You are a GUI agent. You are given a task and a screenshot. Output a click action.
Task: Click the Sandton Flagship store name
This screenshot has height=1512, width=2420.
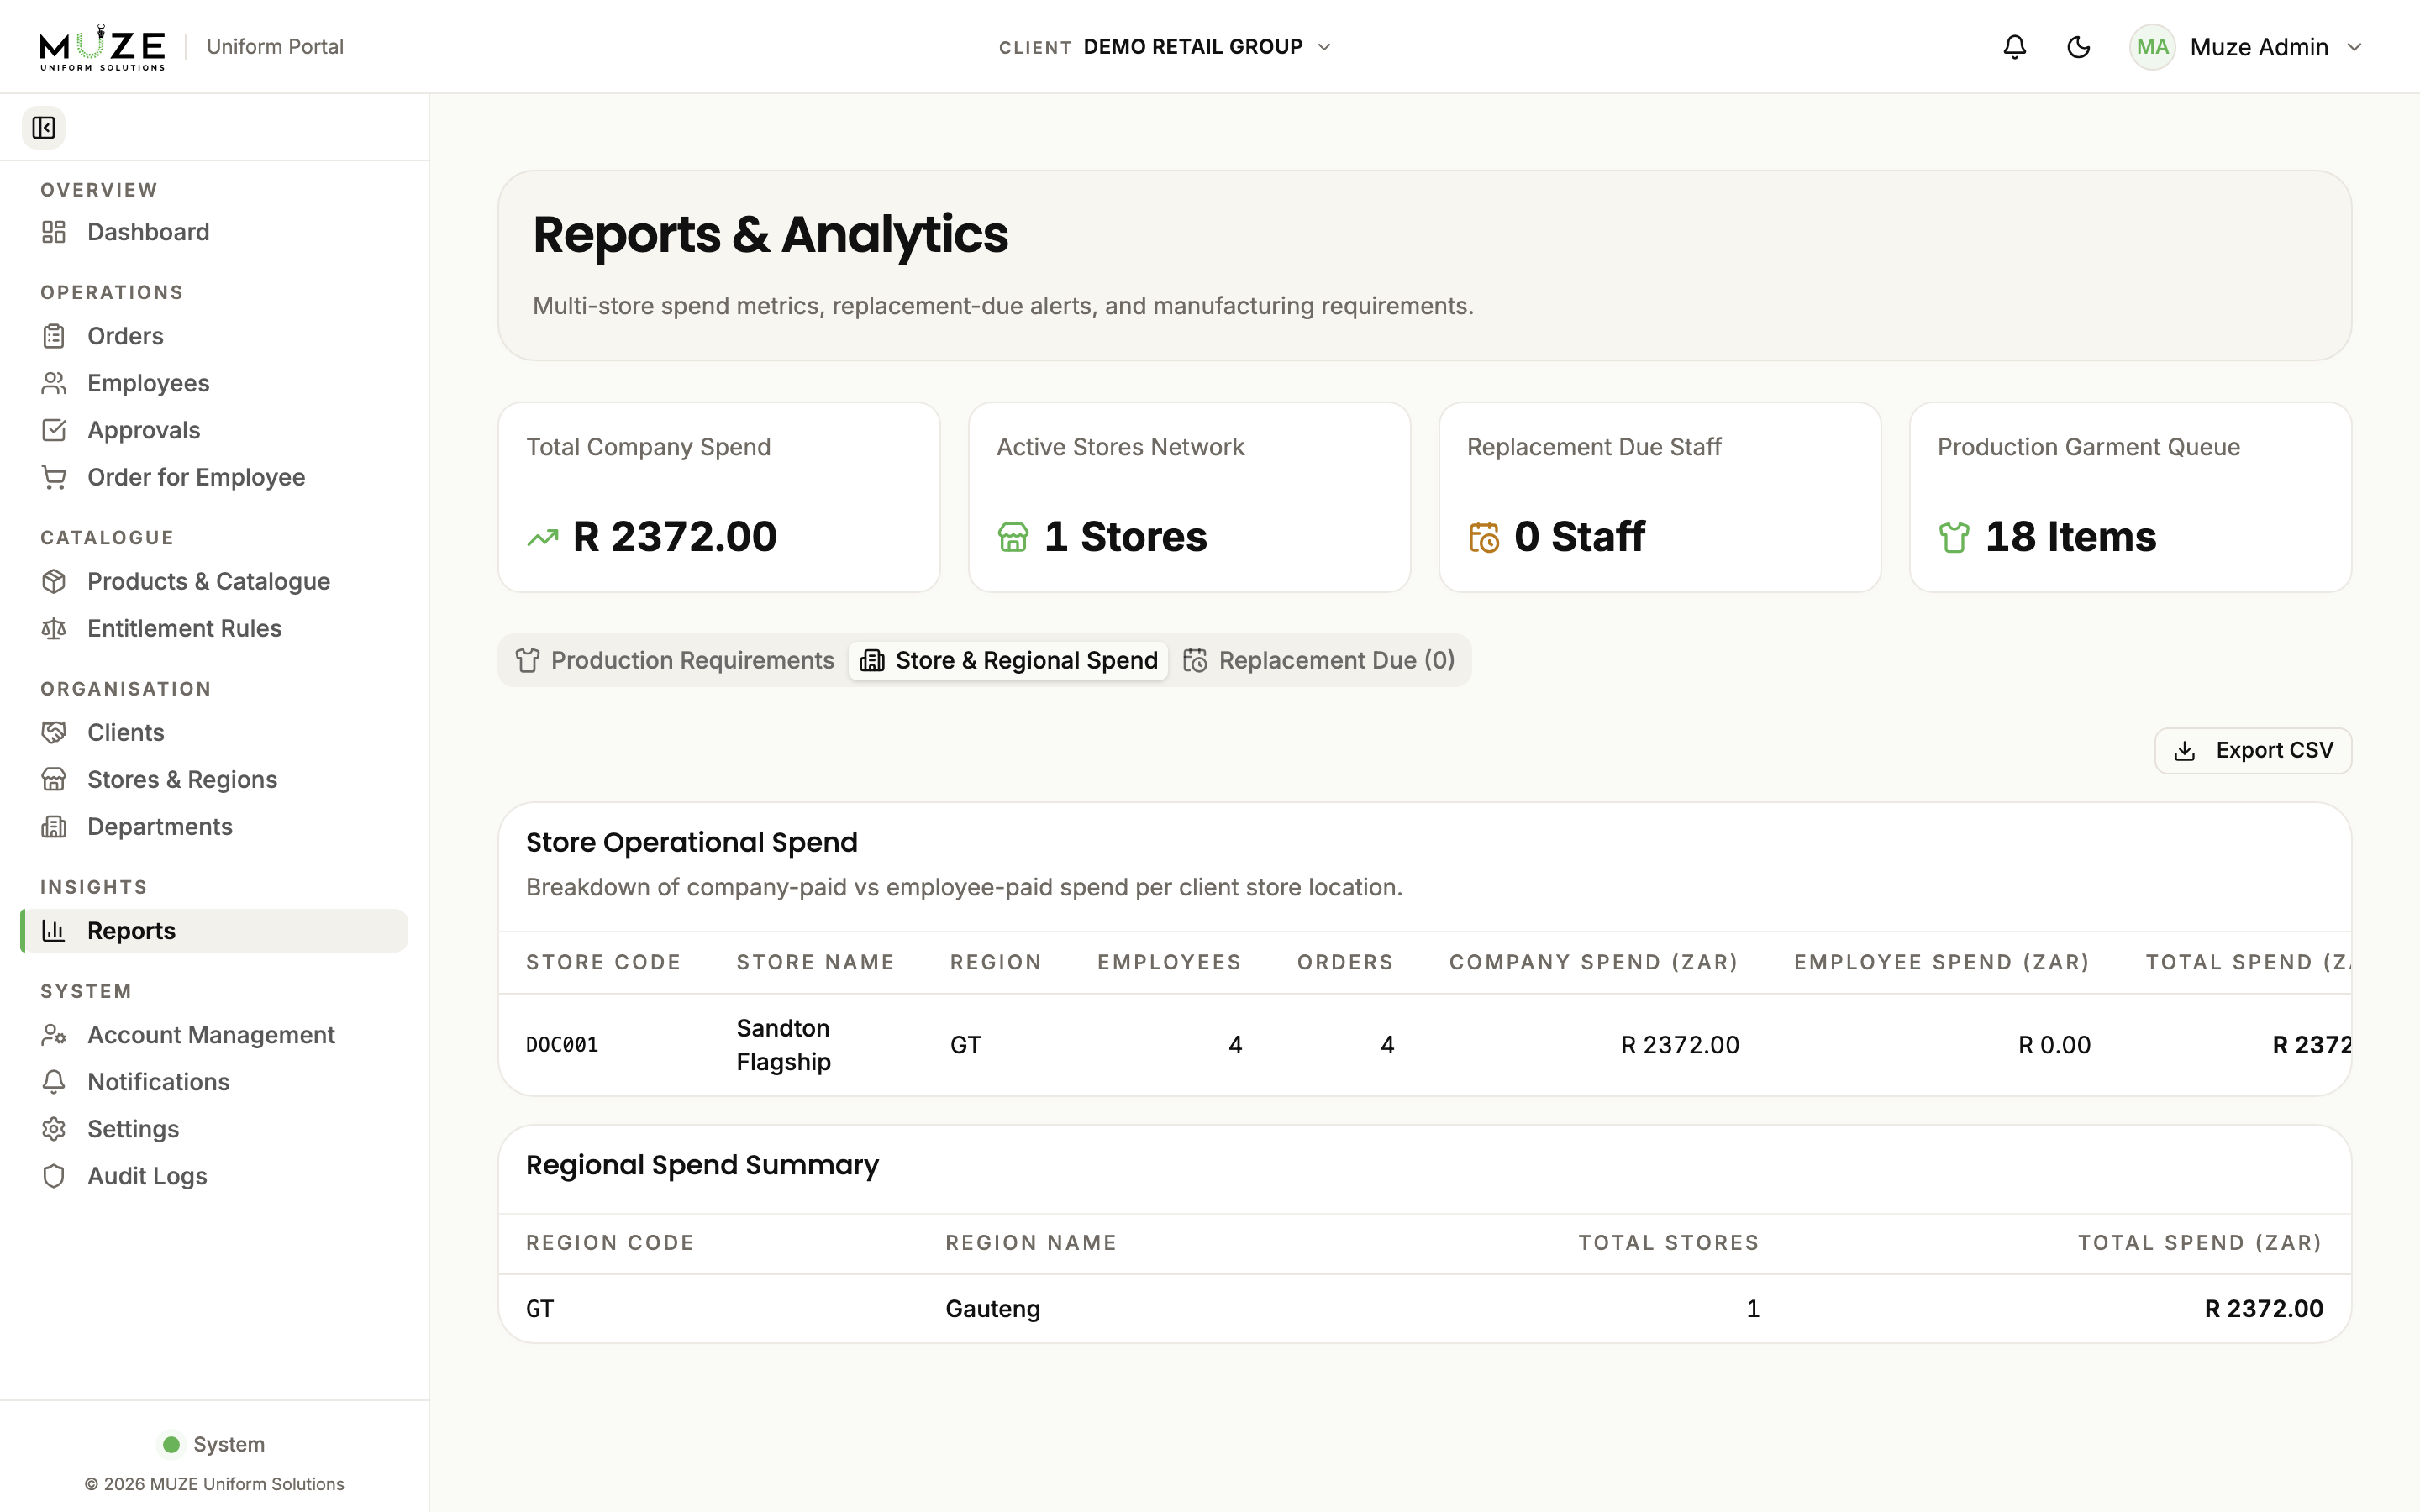click(784, 1045)
